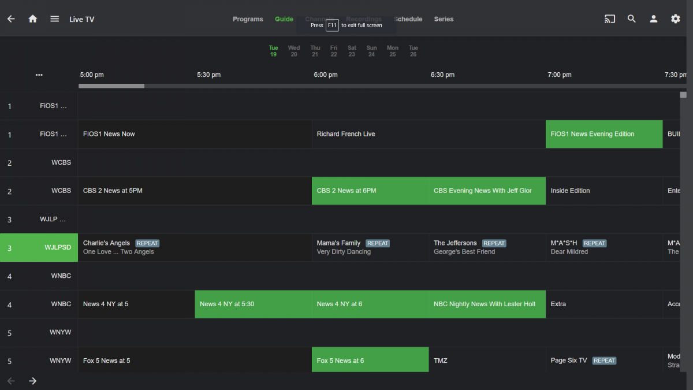Open the settings gear icon
Viewport: 693px width, 390px height.
tap(676, 19)
